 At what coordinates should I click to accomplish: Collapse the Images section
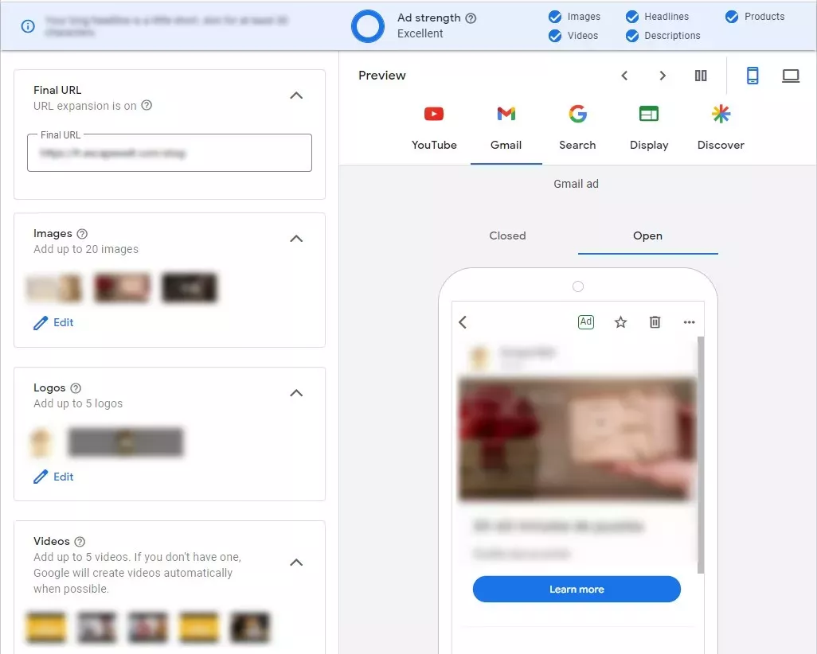pyautogui.click(x=296, y=239)
